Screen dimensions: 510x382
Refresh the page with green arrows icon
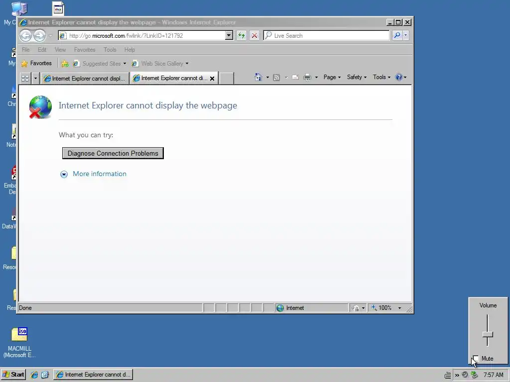click(x=242, y=35)
